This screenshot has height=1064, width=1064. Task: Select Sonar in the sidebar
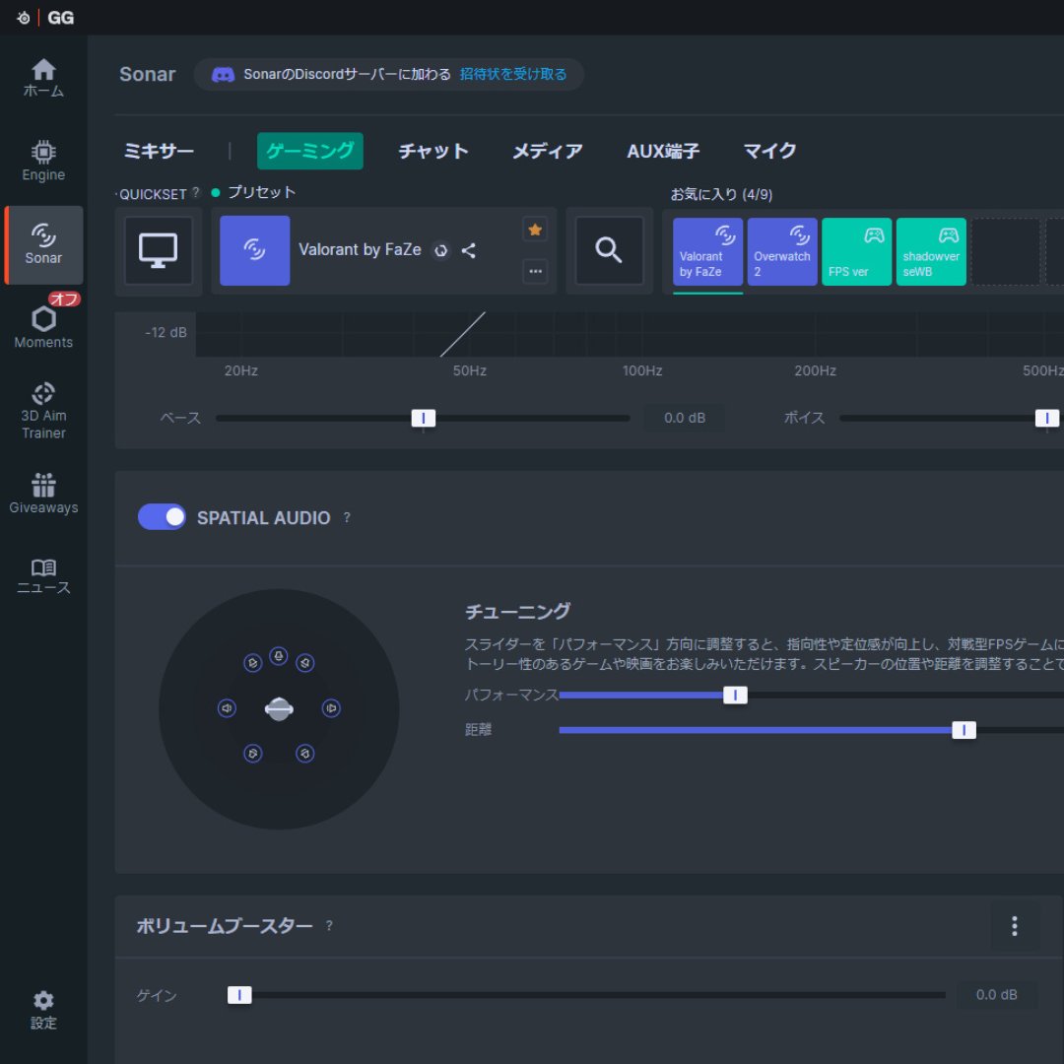click(43, 244)
